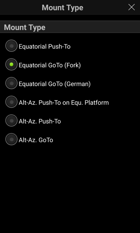This screenshot has width=140, height=233.
Task: Choose the Equatorial GoTo (German) radio button
Action: [x=11, y=83]
